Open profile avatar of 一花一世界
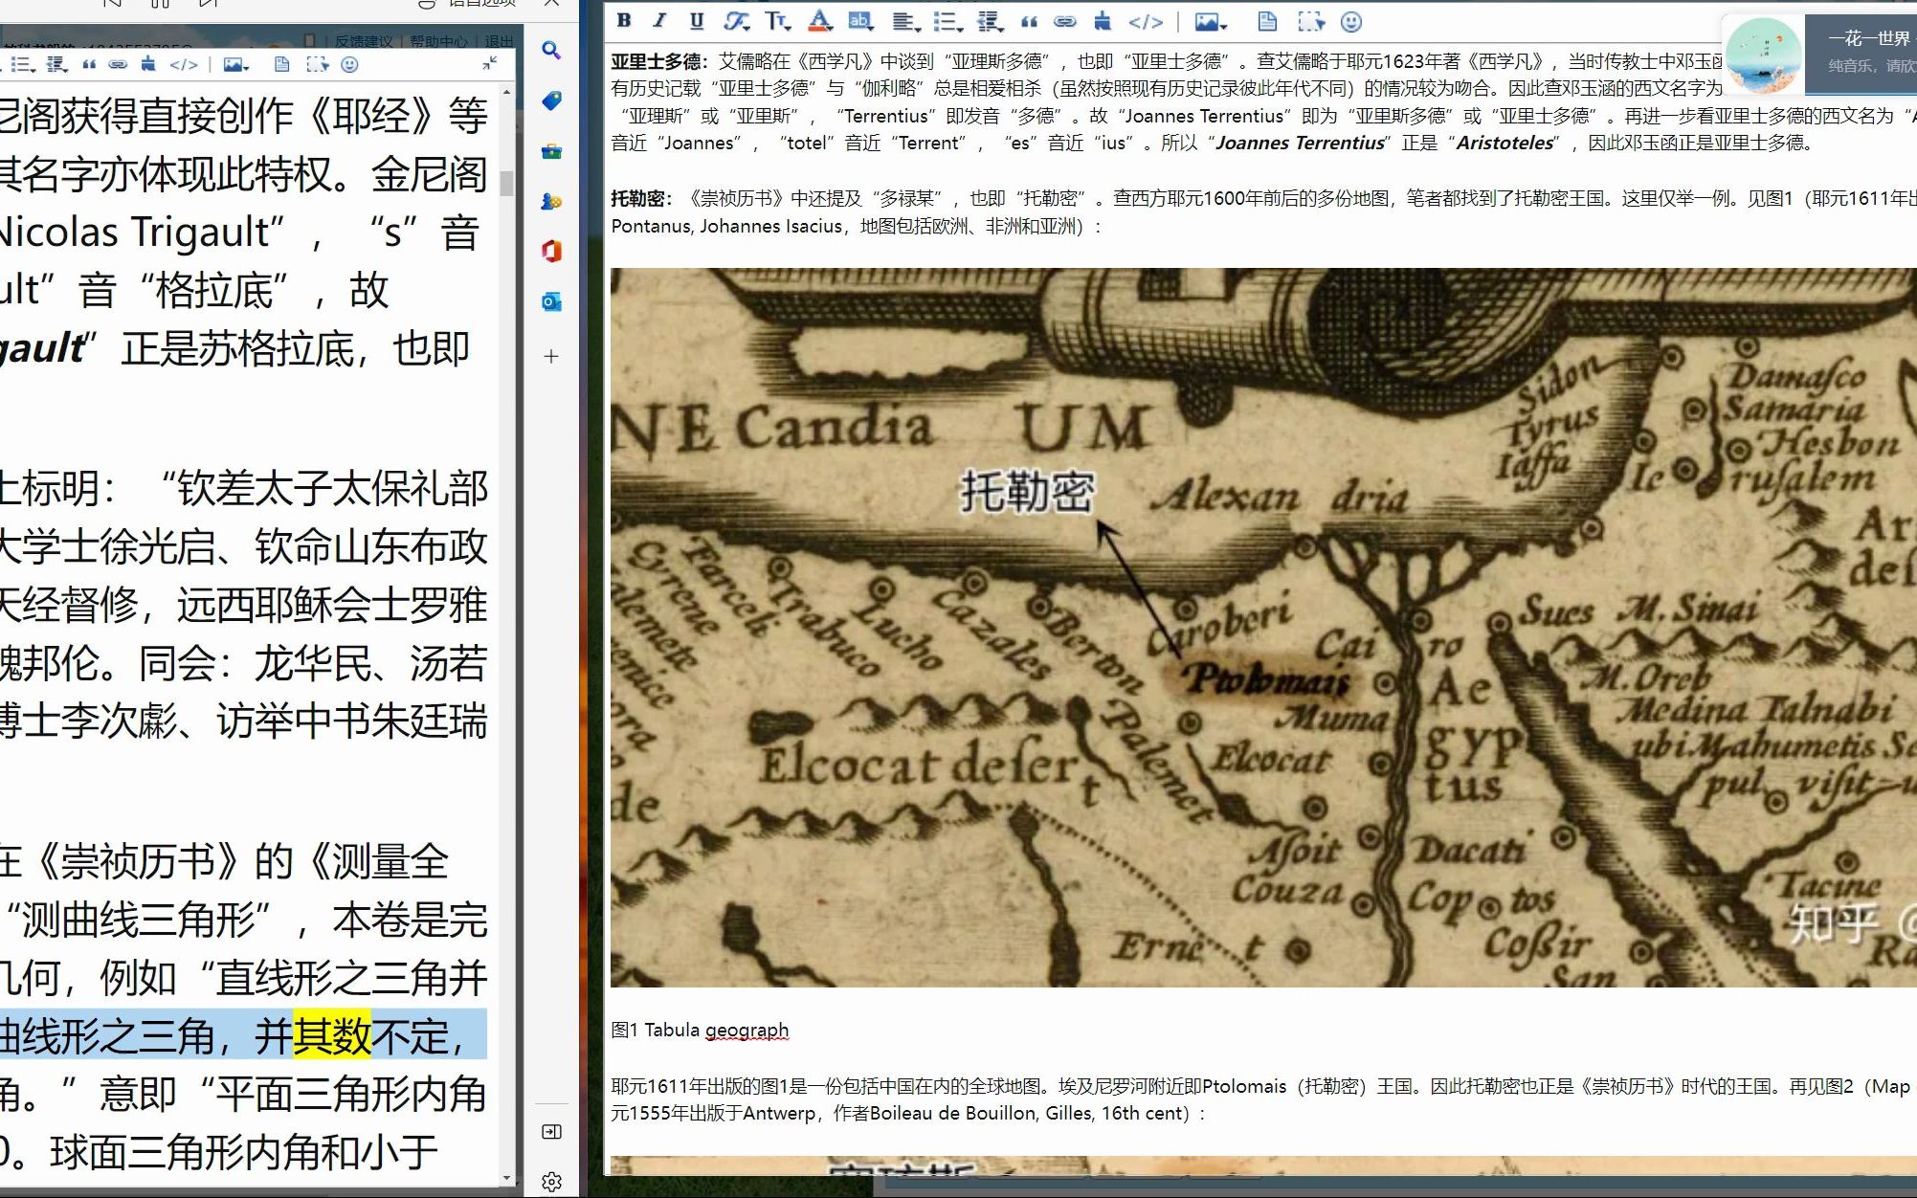Image resolution: width=1917 pixels, height=1198 pixels. (1764, 55)
